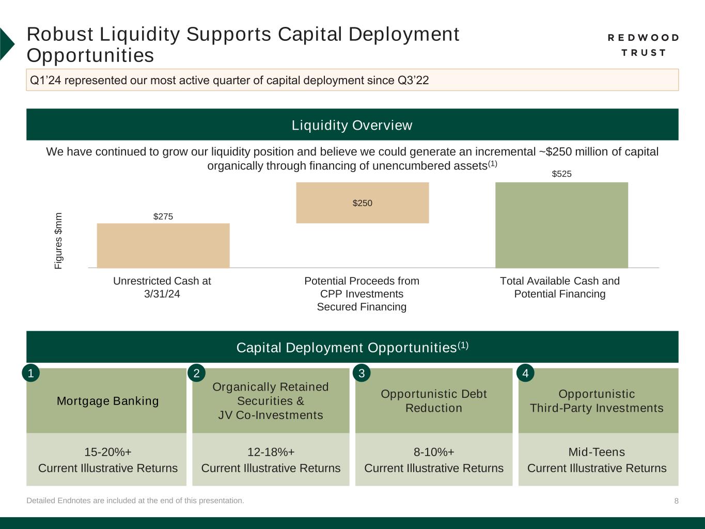Click the Q1'24 capital deployment callout
The height and width of the screenshot is (529, 705).
pos(352,80)
